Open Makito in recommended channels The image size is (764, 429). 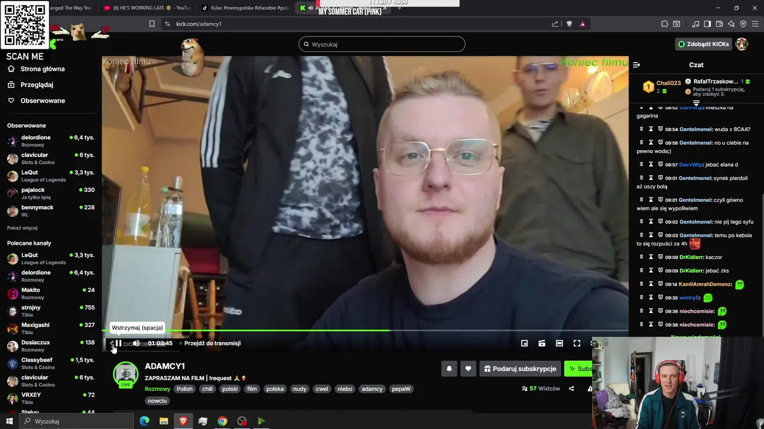[x=51, y=293]
